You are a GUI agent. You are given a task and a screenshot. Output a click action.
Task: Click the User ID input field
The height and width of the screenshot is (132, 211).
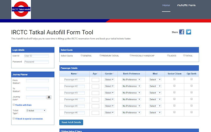36,56
